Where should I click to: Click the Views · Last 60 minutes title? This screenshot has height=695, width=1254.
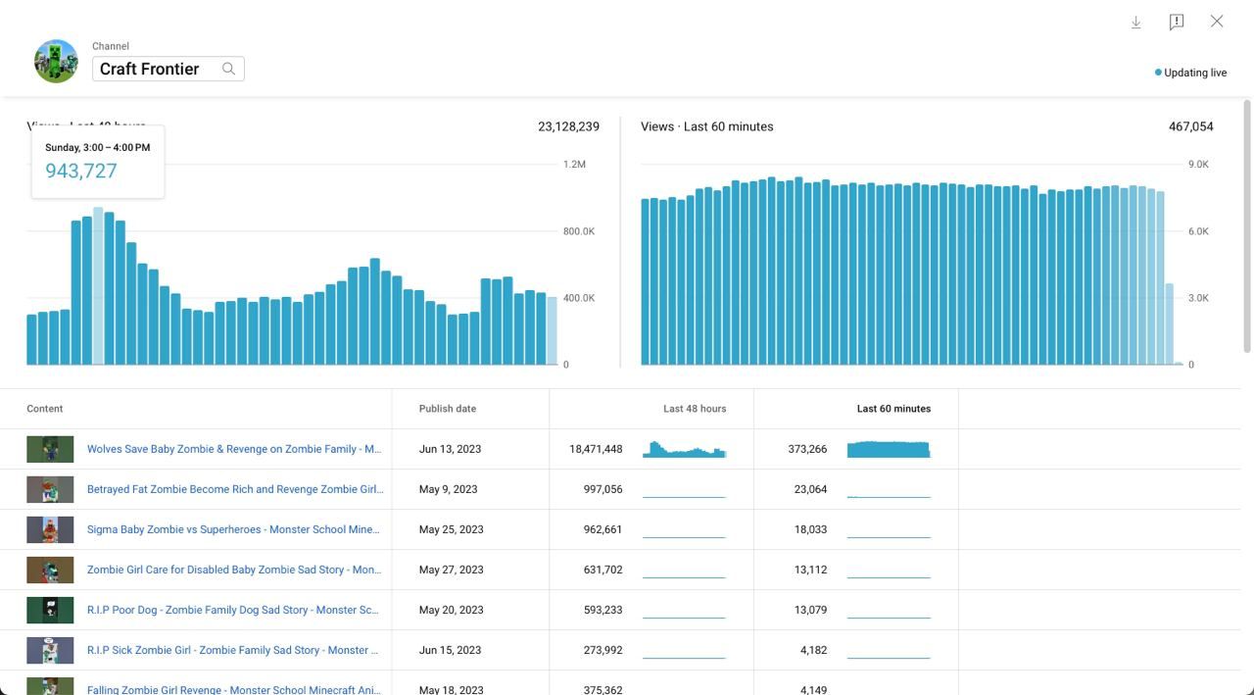pyautogui.click(x=707, y=126)
